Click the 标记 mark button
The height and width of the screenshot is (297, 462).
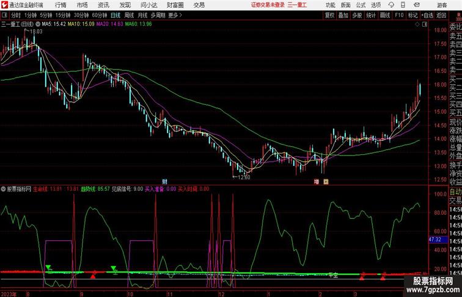(x=413, y=15)
